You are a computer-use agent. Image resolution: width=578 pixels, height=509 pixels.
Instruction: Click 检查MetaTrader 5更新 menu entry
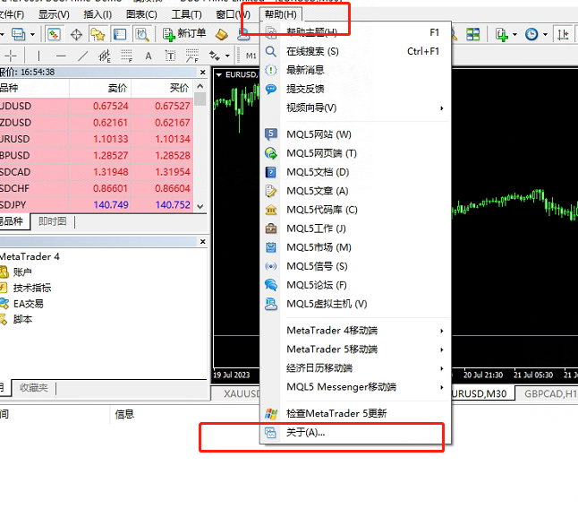355,413
